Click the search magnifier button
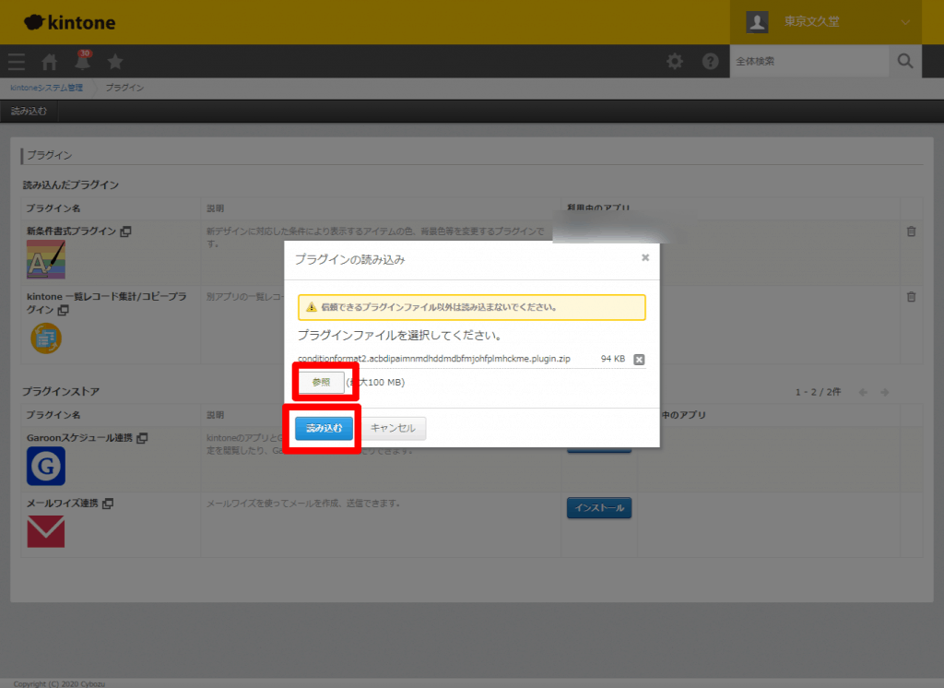944x688 pixels. click(x=904, y=62)
